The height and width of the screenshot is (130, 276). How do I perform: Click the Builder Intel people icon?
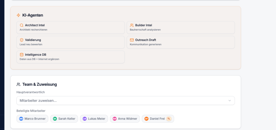[132, 25]
